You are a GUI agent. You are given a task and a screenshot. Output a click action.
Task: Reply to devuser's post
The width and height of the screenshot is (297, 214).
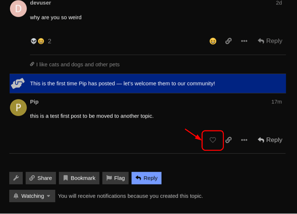270,41
